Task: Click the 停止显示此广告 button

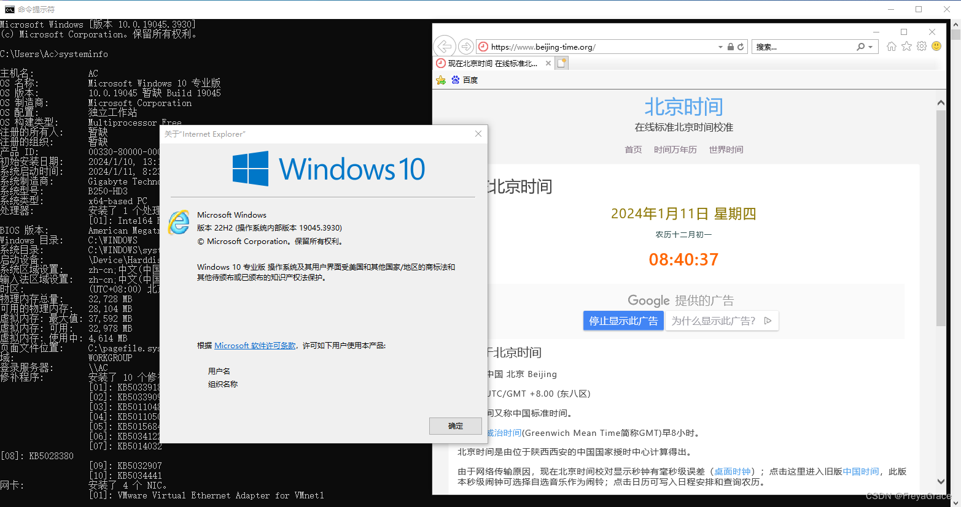Action: point(623,321)
